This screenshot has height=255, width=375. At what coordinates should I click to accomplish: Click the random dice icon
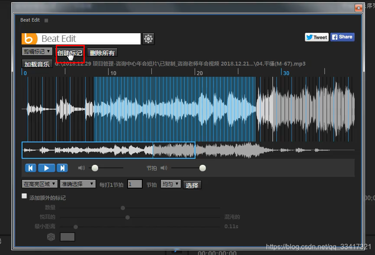[x=51, y=237]
